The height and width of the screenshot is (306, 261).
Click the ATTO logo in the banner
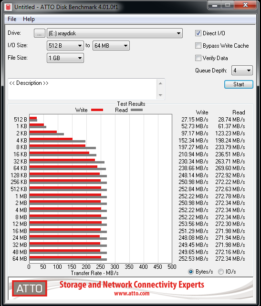[30, 288]
